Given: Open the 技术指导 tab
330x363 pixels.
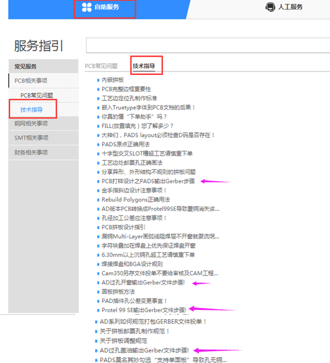Looking at the screenshot, I should (x=144, y=66).
